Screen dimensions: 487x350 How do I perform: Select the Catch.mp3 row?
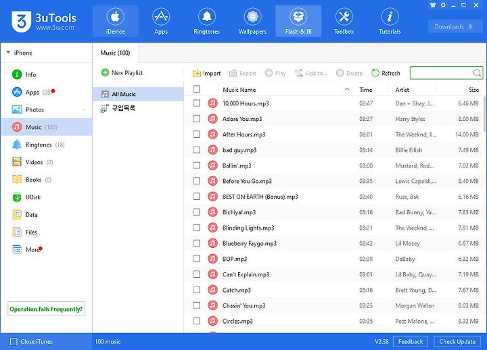coord(333,290)
